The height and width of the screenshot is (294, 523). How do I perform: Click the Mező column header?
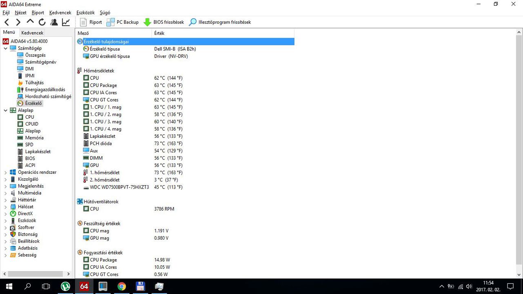pos(113,33)
